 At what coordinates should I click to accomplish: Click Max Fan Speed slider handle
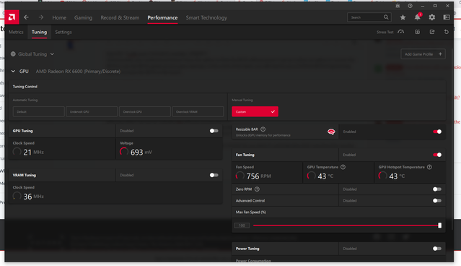tap(439, 226)
